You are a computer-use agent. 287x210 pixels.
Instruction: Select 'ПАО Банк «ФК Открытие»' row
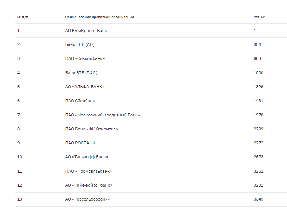pos(92,129)
